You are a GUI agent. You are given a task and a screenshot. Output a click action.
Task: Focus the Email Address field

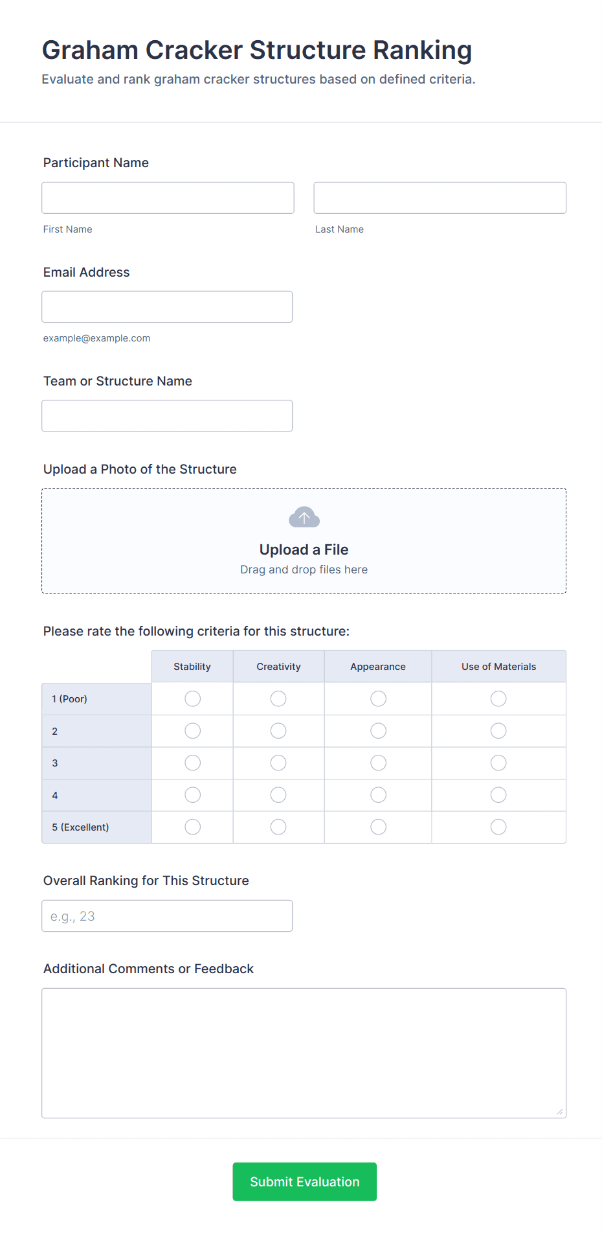click(x=167, y=306)
